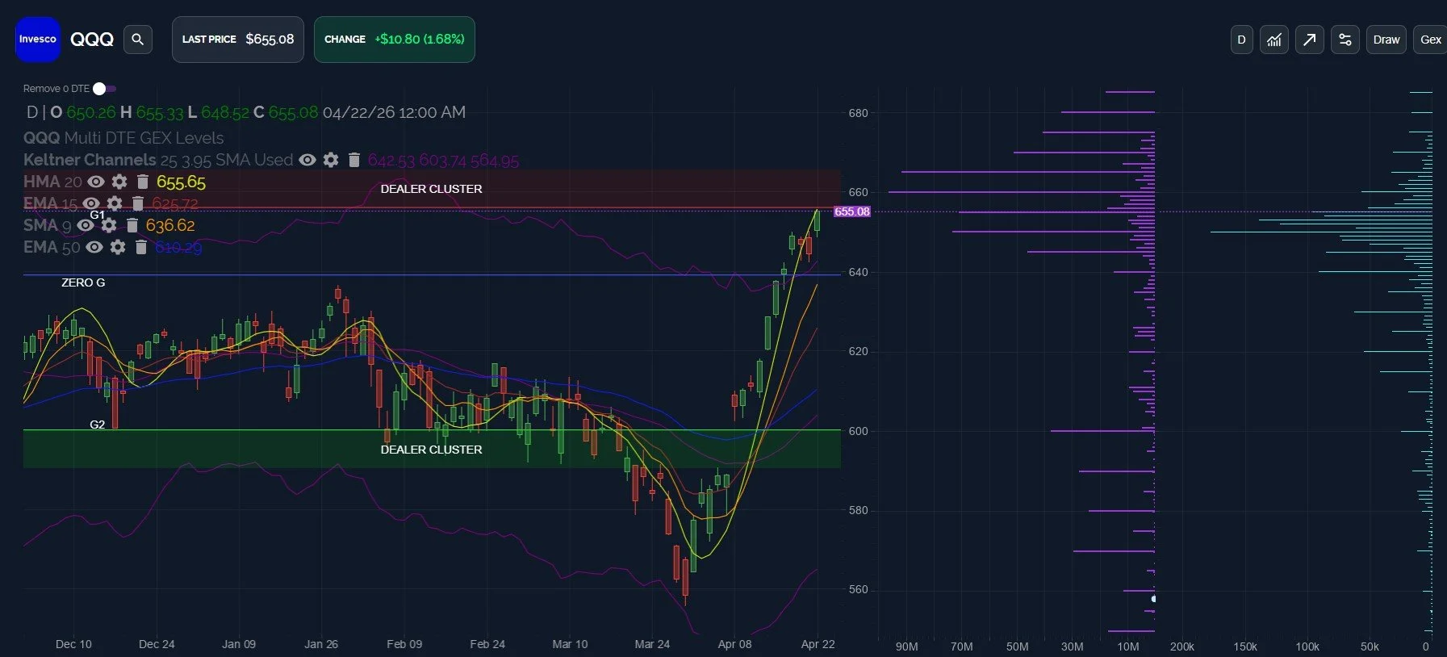1447x657 pixels.
Task: Click the 655.08 current price tag
Action: 852,211
